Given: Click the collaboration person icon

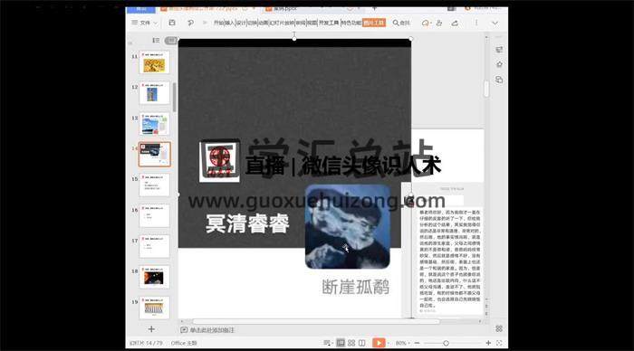Looking at the screenshot, I should point(439,23).
